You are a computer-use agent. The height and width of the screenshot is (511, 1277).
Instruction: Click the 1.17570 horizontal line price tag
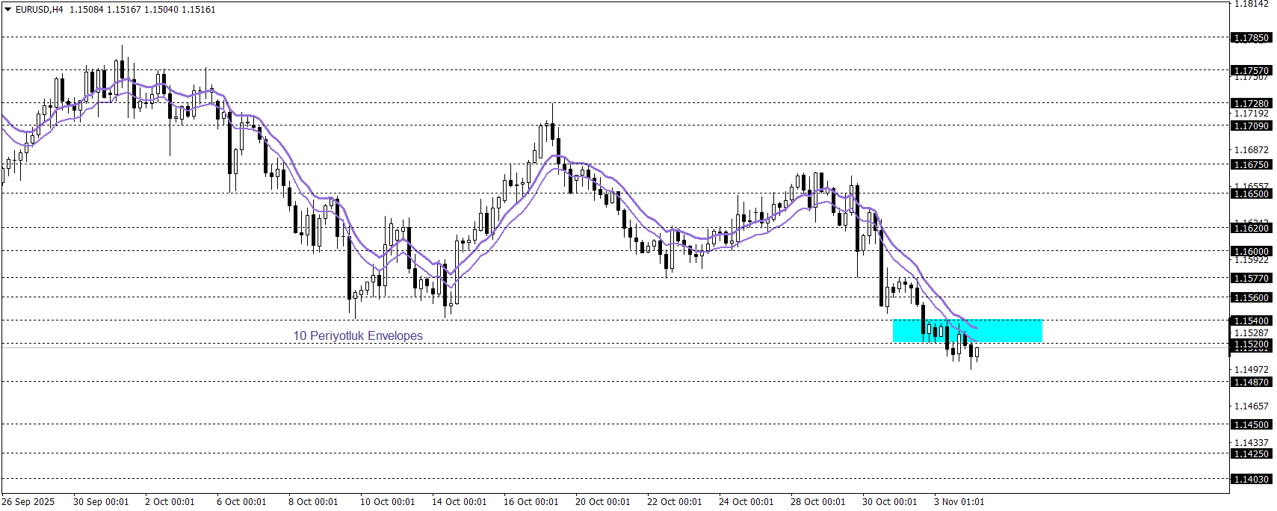click(x=1251, y=70)
